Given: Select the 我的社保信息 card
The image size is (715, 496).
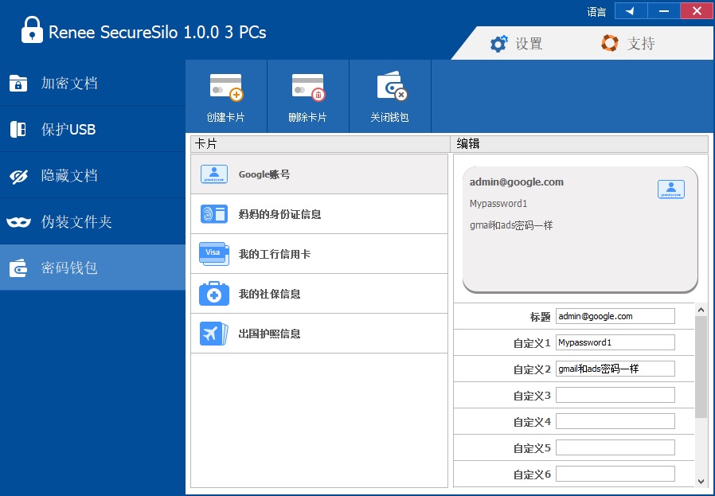Looking at the screenshot, I should point(319,293).
